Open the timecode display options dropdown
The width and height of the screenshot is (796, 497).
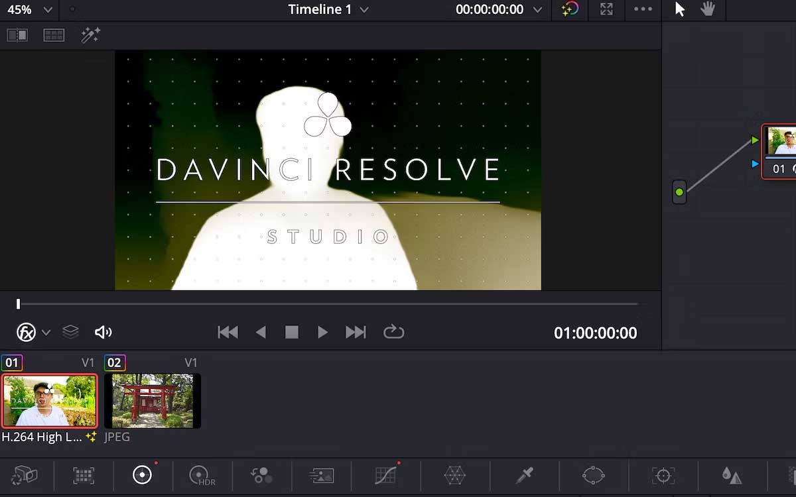point(537,10)
